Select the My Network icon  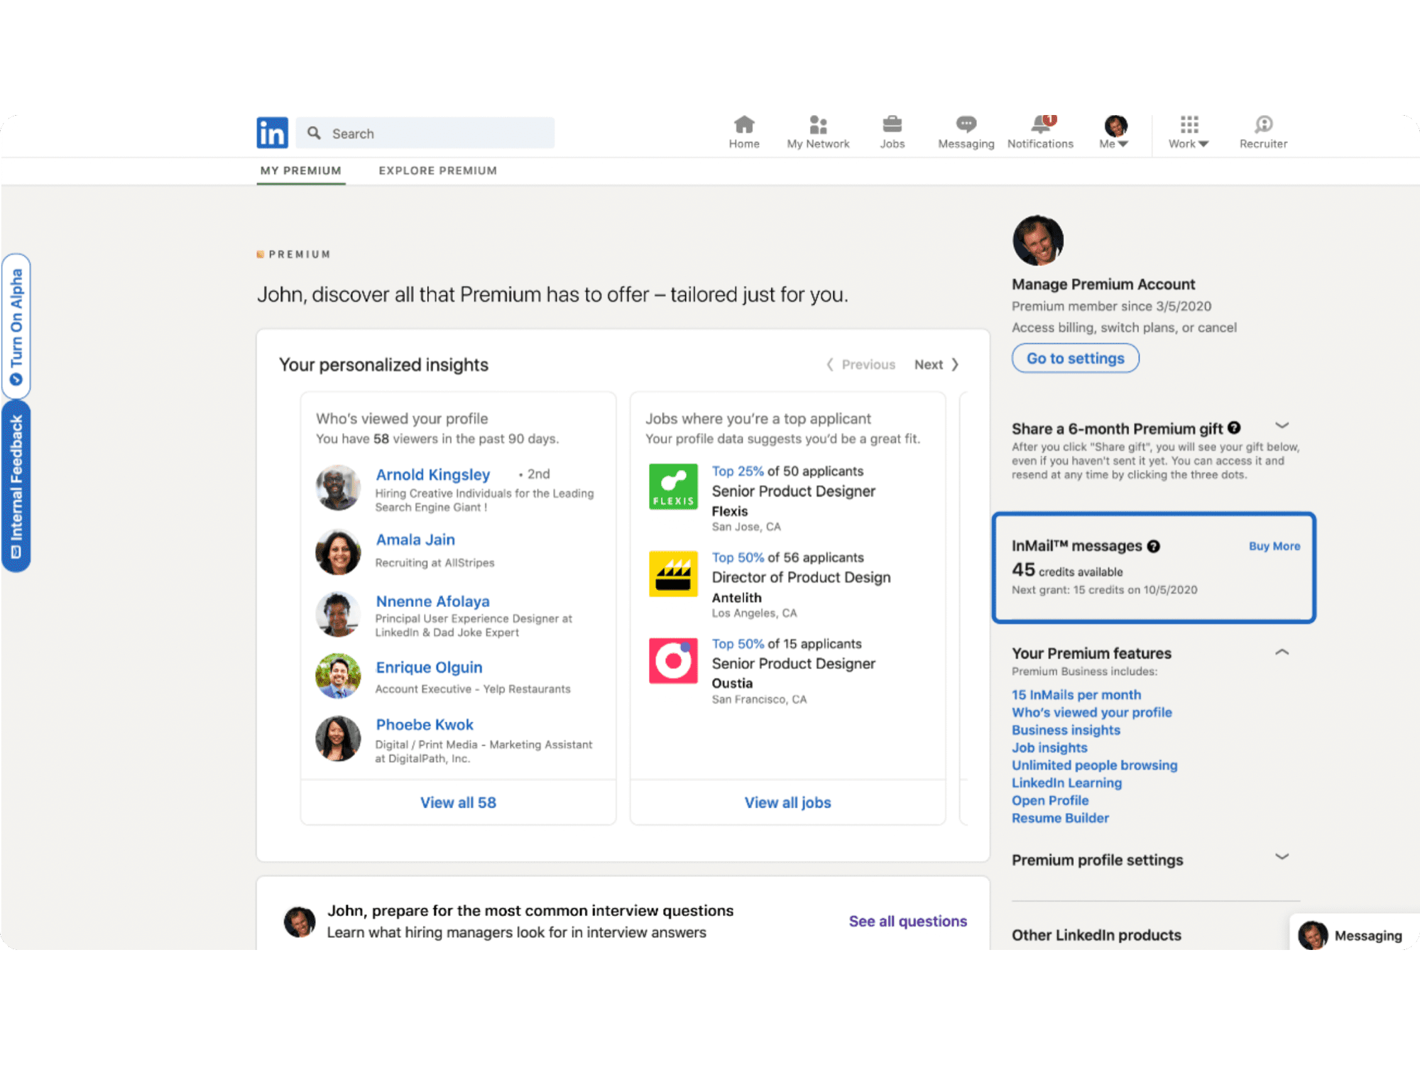tap(818, 126)
